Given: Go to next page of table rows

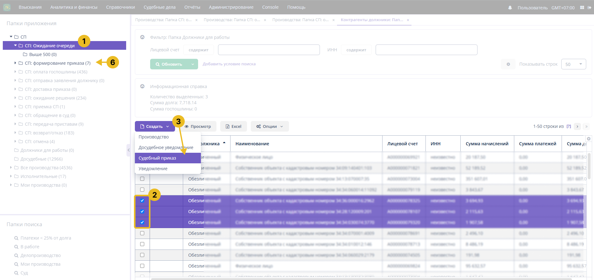Looking at the screenshot, I should pos(577,126).
